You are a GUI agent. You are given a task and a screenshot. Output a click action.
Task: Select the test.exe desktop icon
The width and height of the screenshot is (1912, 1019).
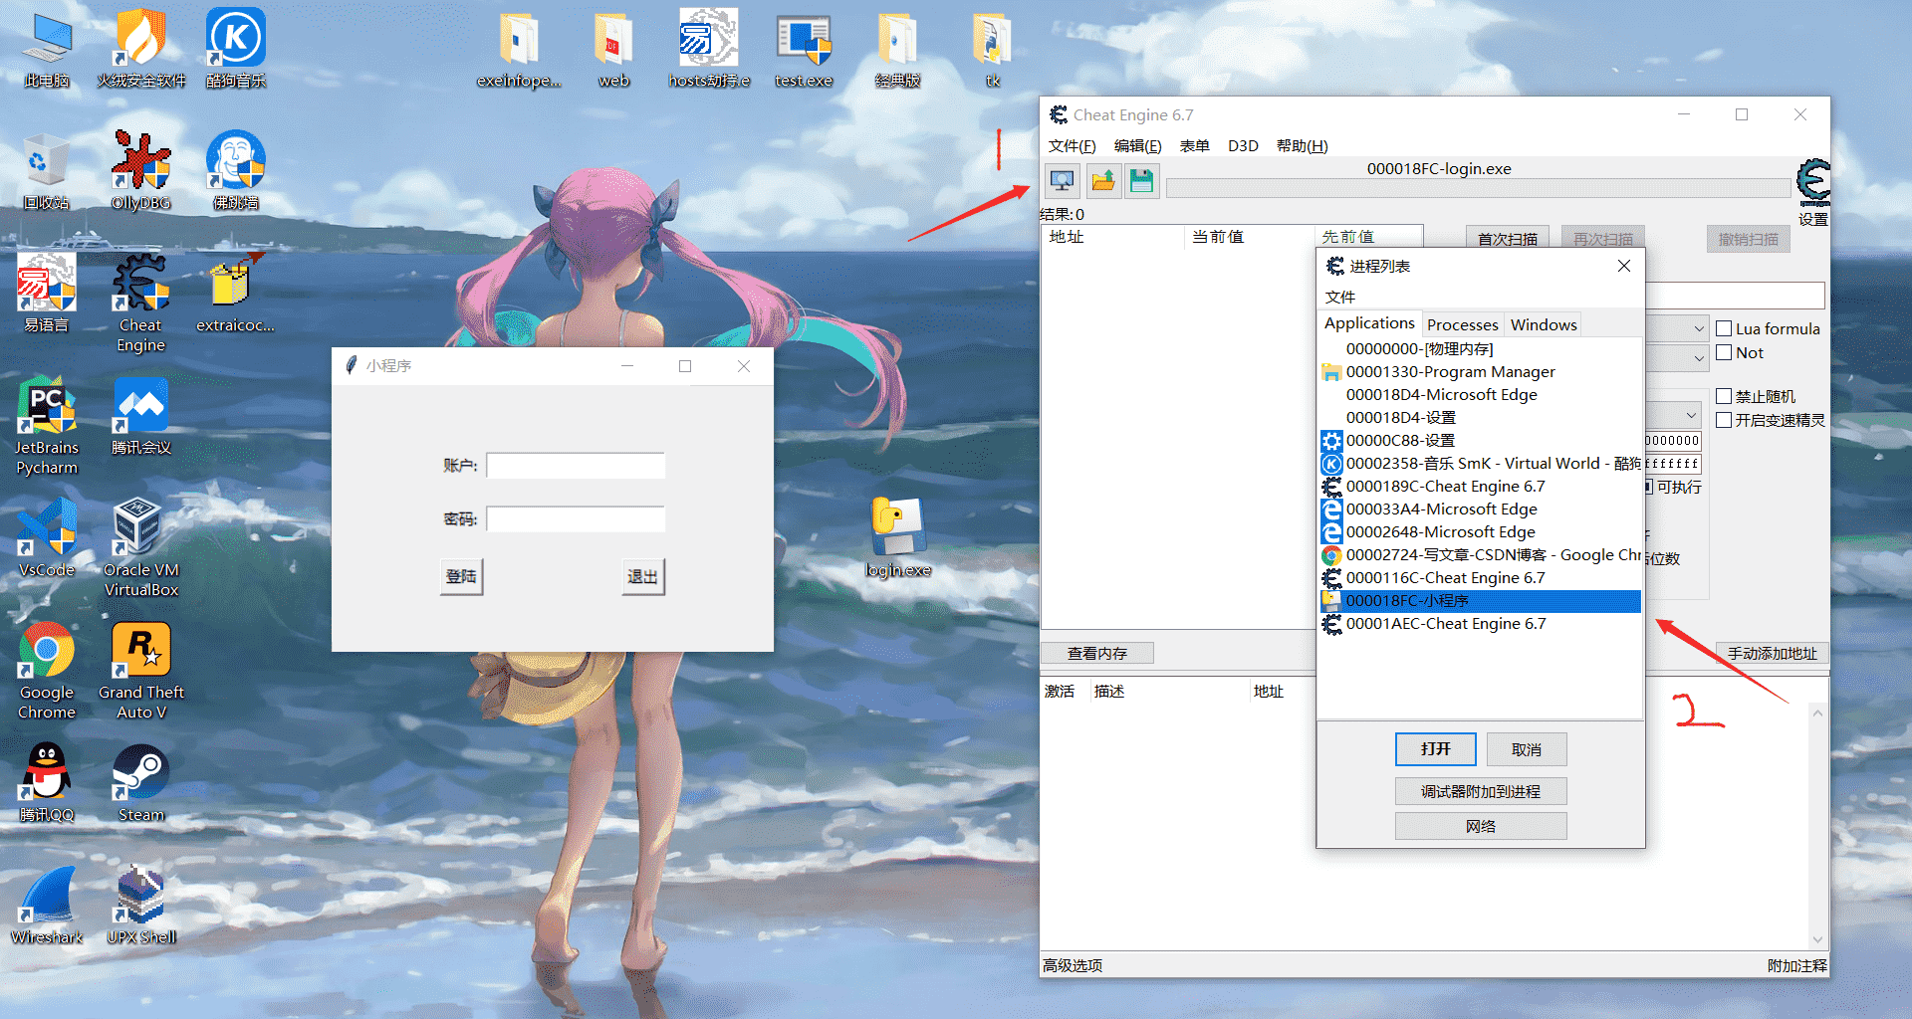coord(804,49)
